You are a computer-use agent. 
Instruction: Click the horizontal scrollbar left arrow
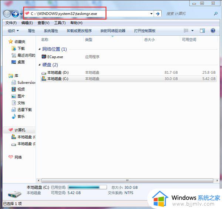(38, 180)
